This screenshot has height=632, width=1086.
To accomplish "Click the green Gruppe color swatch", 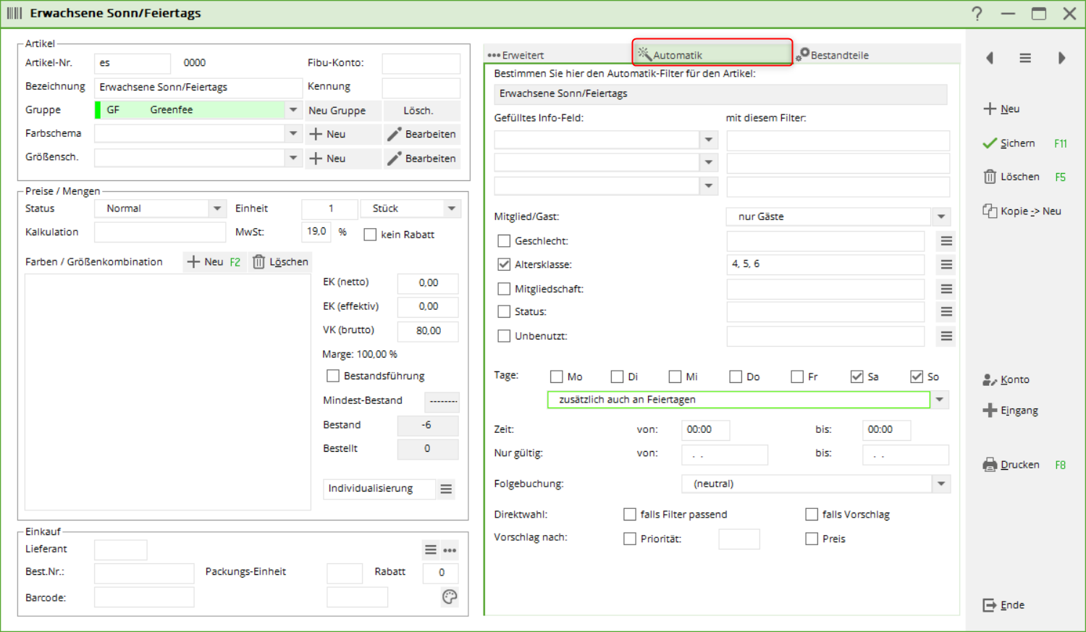I will point(98,110).
